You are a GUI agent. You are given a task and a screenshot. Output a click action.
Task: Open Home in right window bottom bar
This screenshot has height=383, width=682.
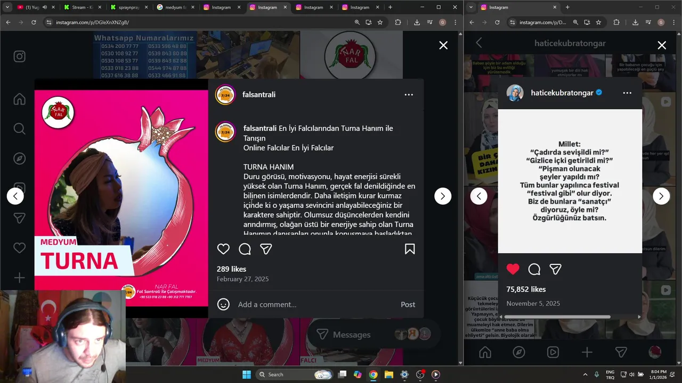click(x=485, y=352)
